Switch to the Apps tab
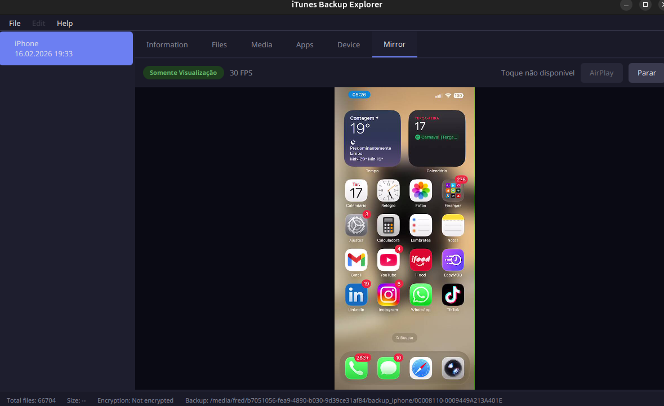664x406 pixels. coord(305,44)
